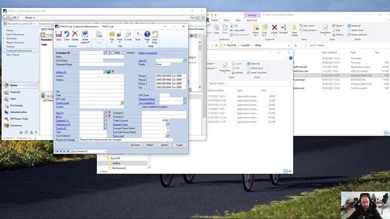This screenshot has width=390, height=219.
Task: Click the Reason for Change text field
Action: [126, 140]
